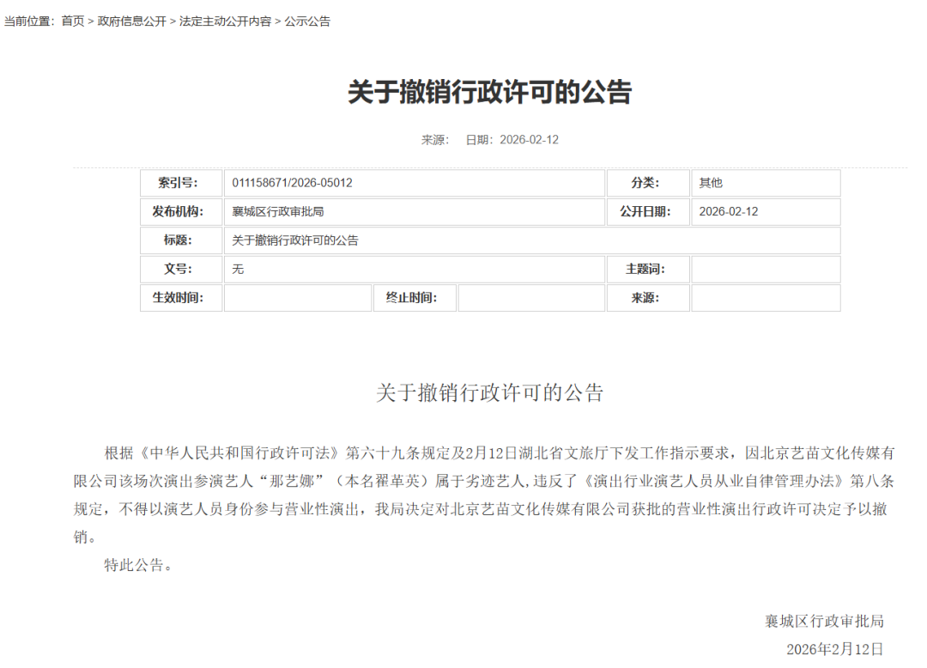The width and height of the screenshot is (927, 668).
Task: Click the empty 主题词 value cell
Action: pos(765,270)
